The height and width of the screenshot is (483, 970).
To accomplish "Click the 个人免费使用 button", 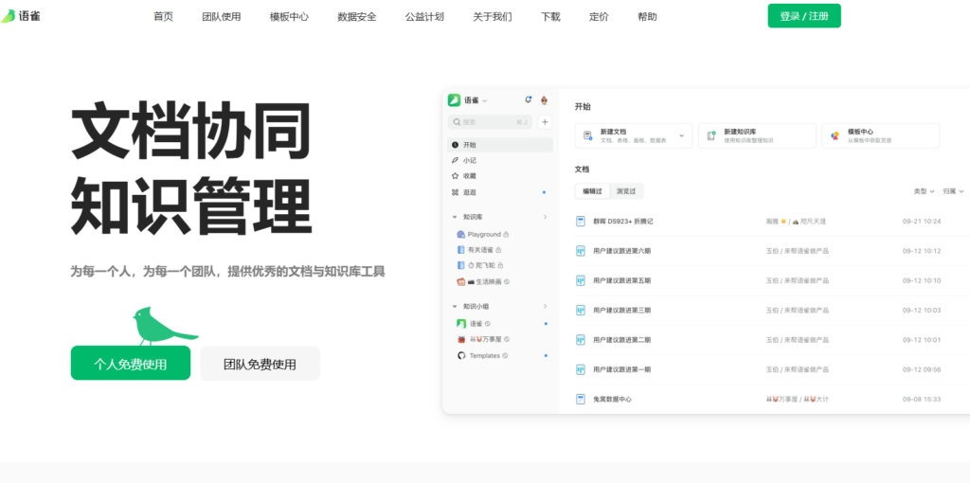I will coord(130,364).
